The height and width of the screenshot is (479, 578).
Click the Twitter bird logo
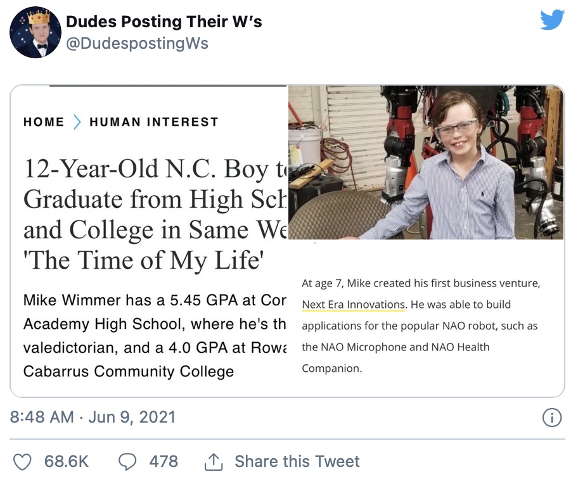(x=552, y=20)
